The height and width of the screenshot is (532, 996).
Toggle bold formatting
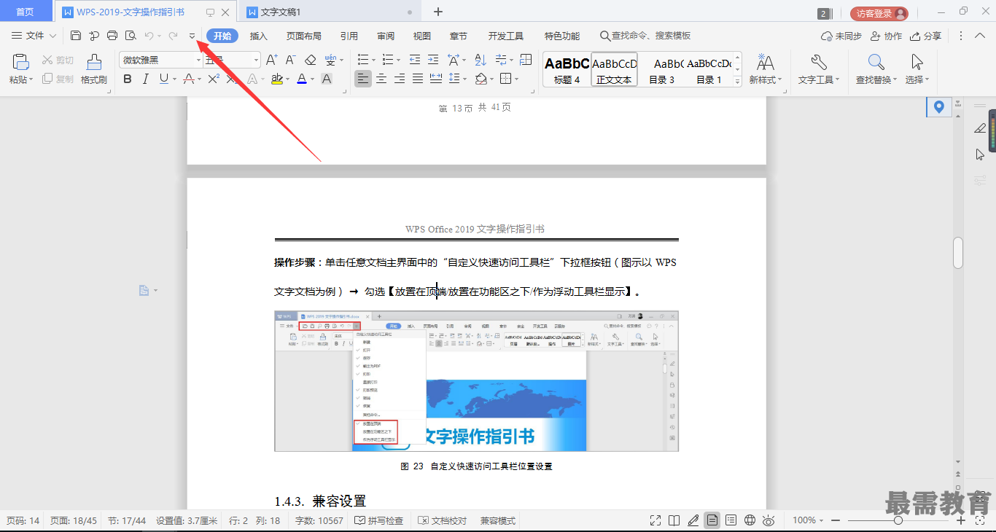128,79
